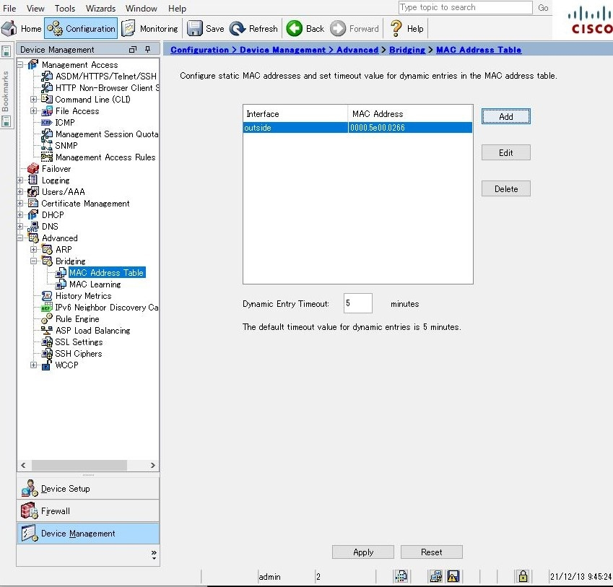Click the Dynamic Entry Timeout field

(x=357, y=304)
